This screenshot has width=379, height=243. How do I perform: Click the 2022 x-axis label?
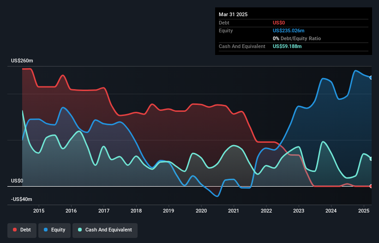click(266, 211)
